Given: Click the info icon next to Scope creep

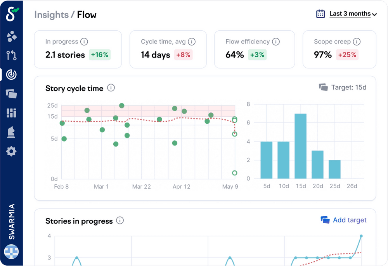Looking at the screenshot, I should 357,42.
